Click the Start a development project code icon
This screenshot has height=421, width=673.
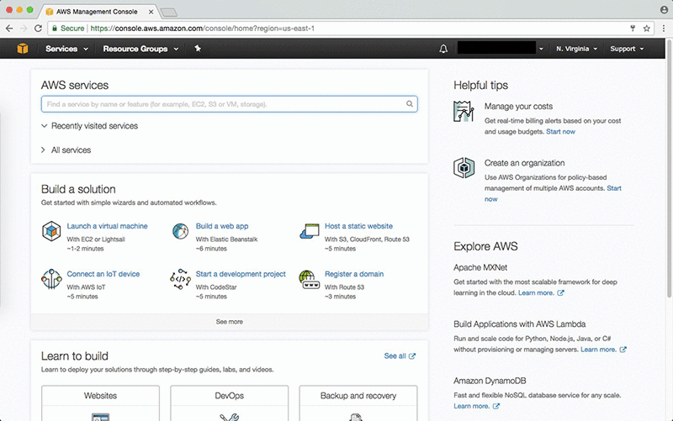tap(180, 279)
